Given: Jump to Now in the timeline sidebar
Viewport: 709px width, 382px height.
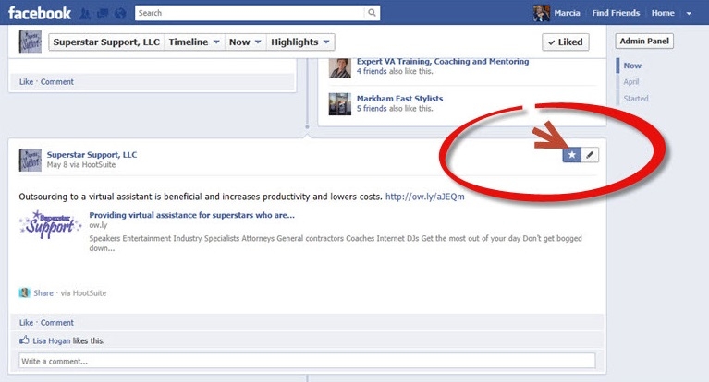Looking at the screenshot, I should 632,66.
